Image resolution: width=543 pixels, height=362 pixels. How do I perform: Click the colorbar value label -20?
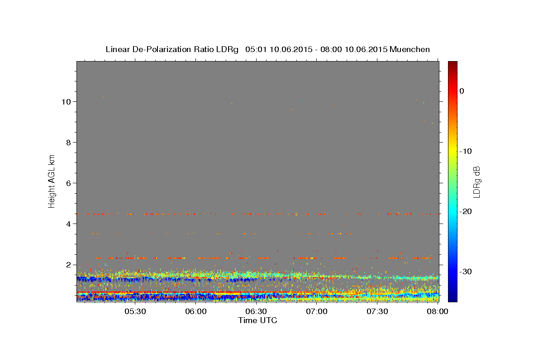tap(466, 211)
